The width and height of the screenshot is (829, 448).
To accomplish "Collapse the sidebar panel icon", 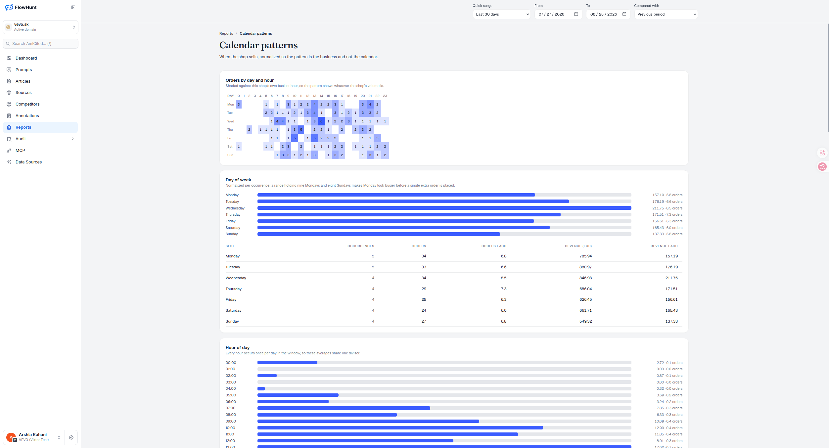I will coord(73,7).
